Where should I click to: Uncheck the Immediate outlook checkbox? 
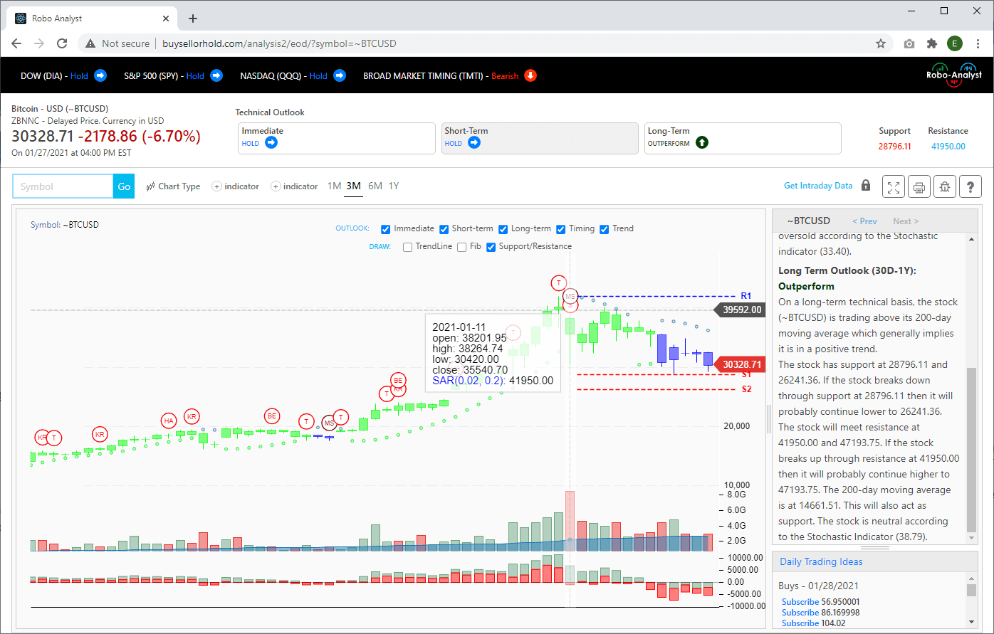point(385,229)
